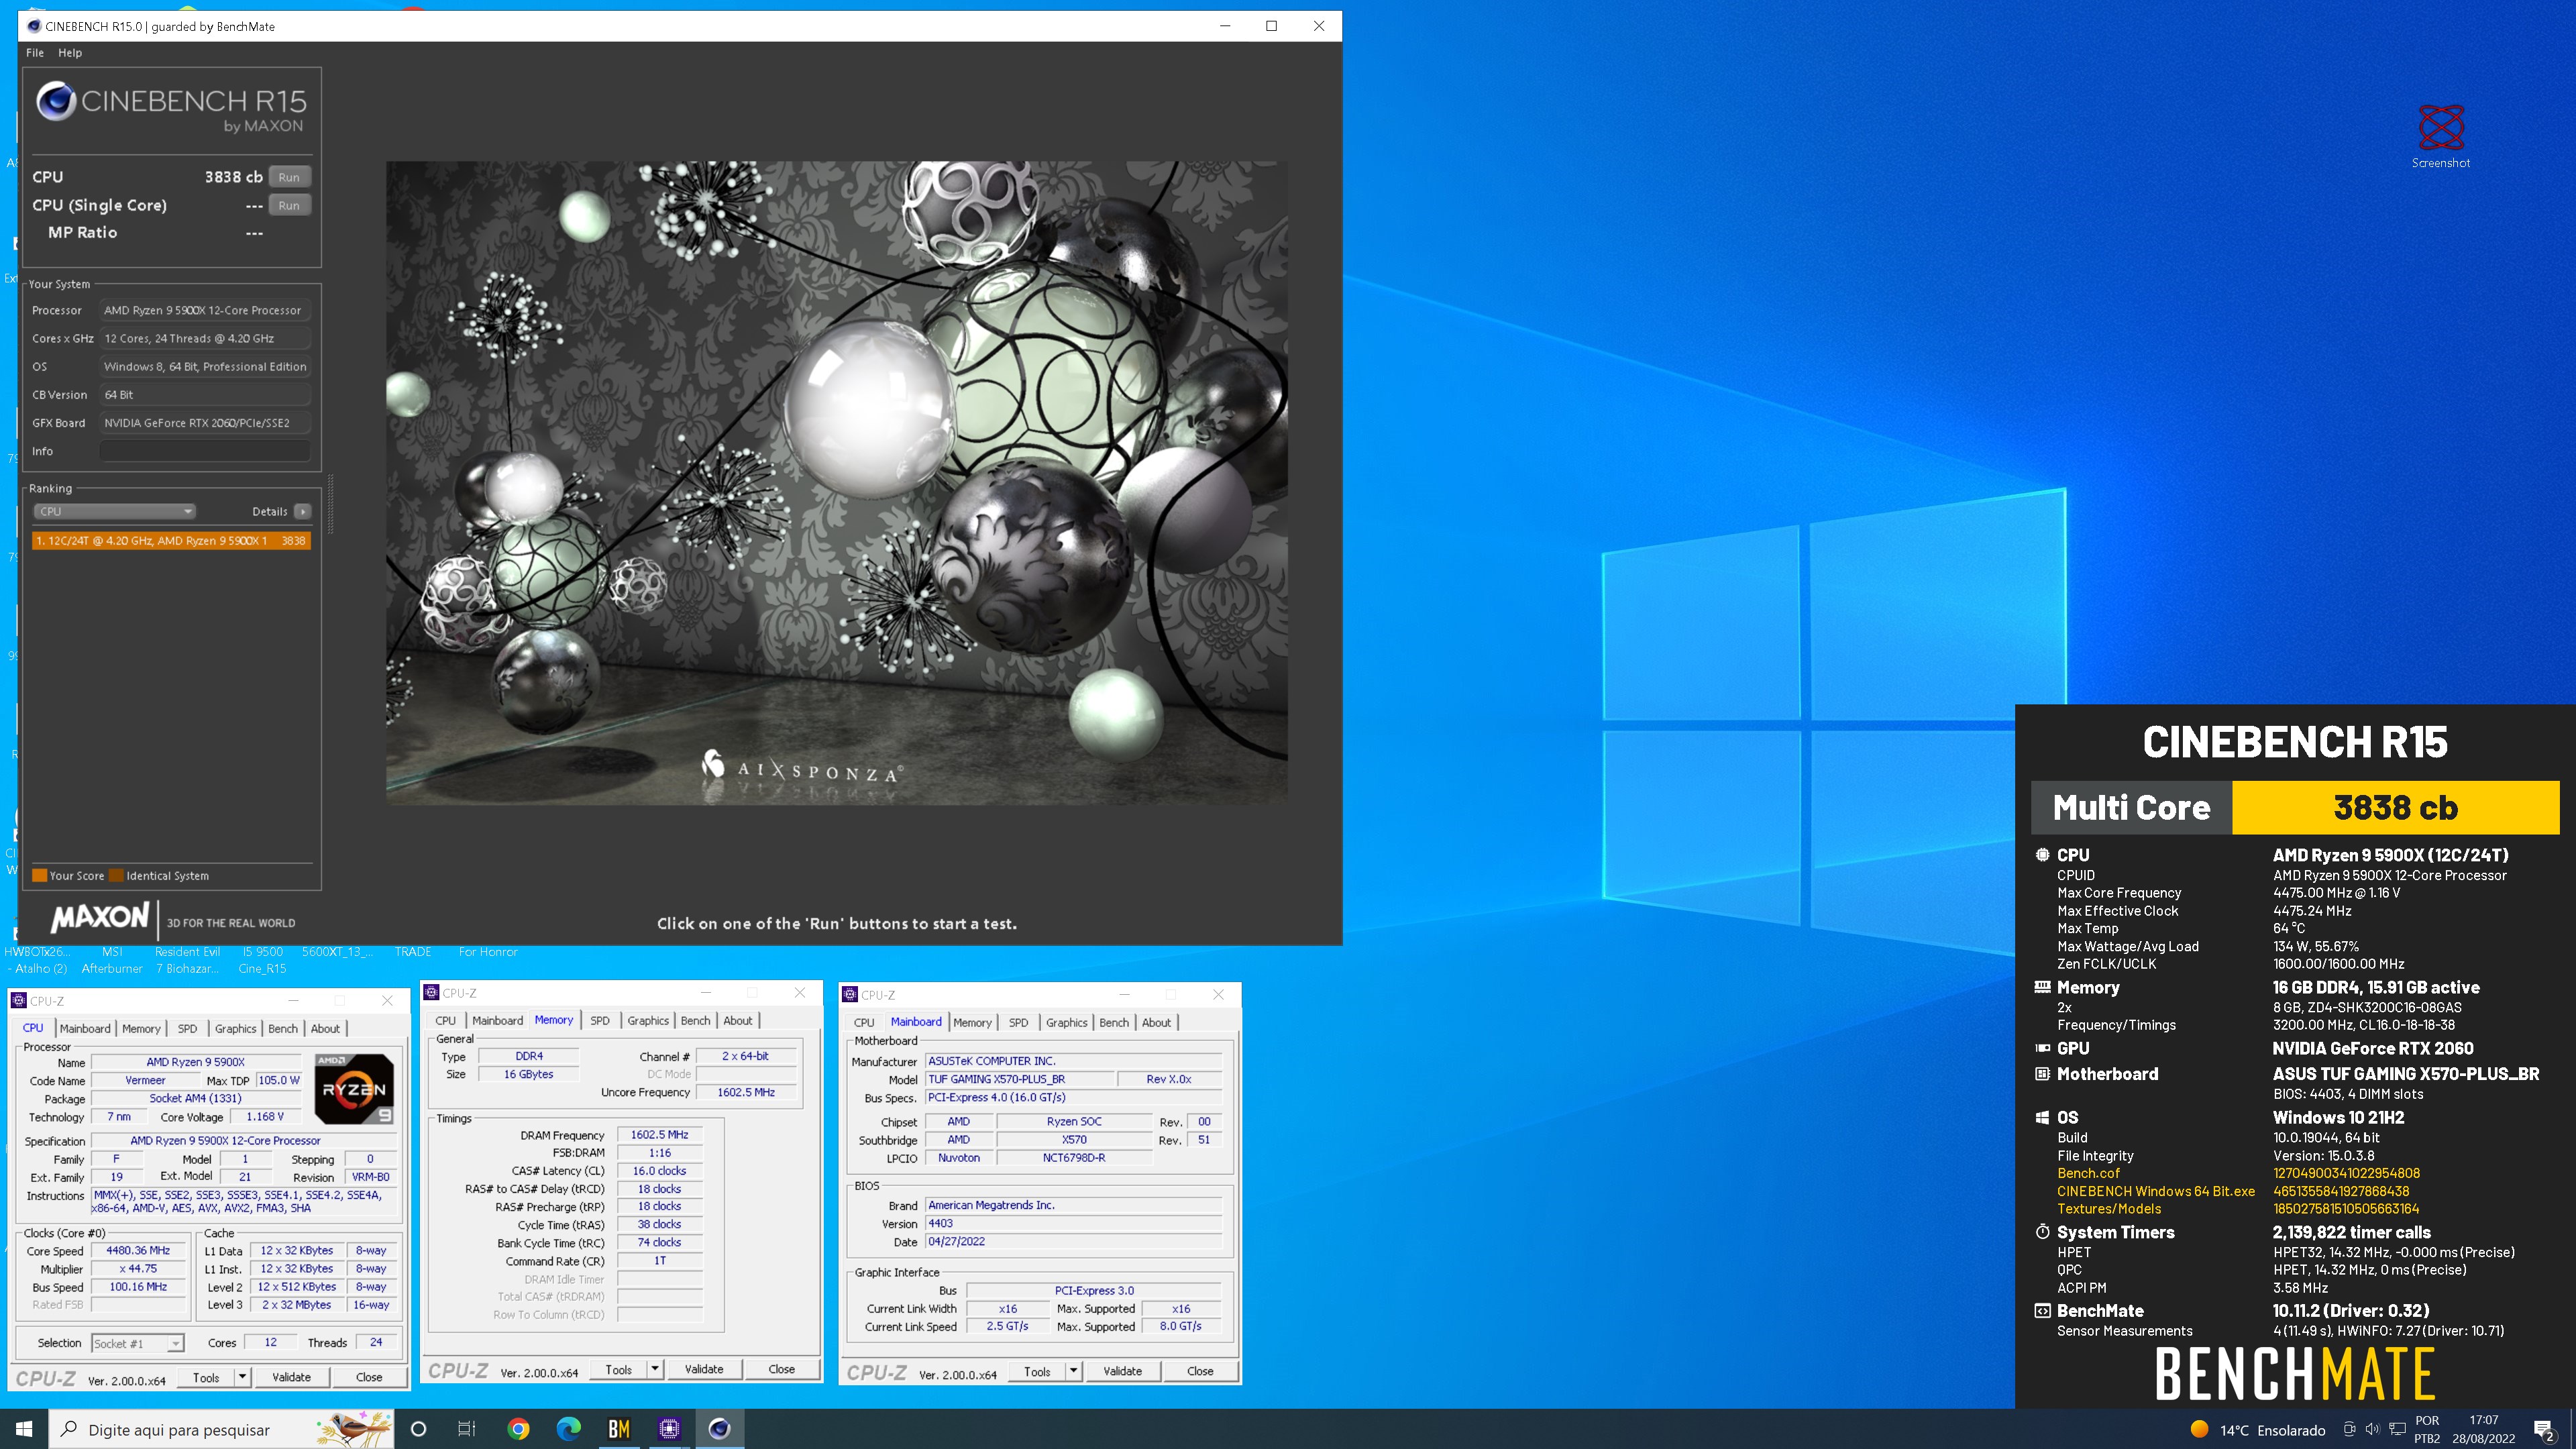Click Validate in CPU-Z Mainboard window
The image size is (2576, 1449).
click(1123, 1371)
